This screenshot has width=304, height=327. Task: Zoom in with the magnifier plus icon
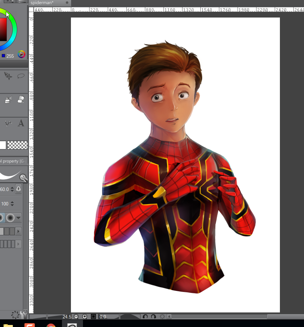click(x=84, y=317)
